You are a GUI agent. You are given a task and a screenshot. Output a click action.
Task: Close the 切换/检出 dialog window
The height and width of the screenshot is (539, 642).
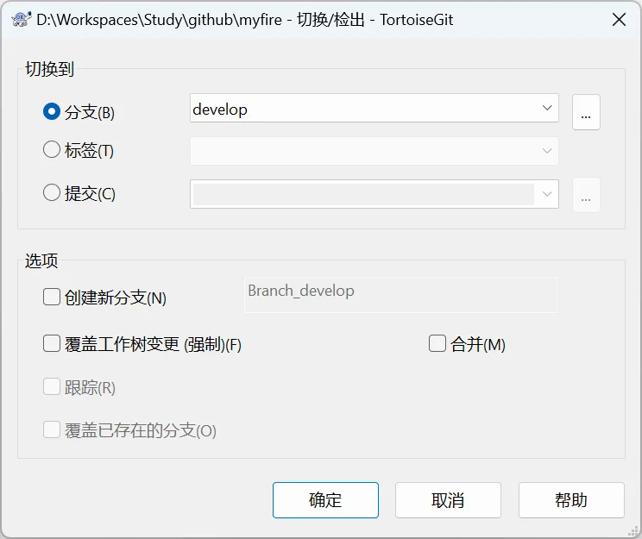[x=619, y=20]
